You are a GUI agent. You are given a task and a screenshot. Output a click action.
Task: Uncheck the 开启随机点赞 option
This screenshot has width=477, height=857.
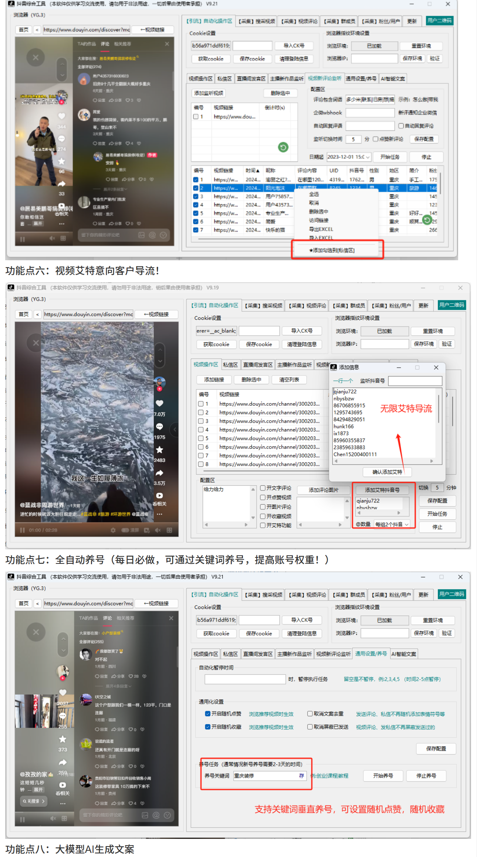click(x=208, y=713)
